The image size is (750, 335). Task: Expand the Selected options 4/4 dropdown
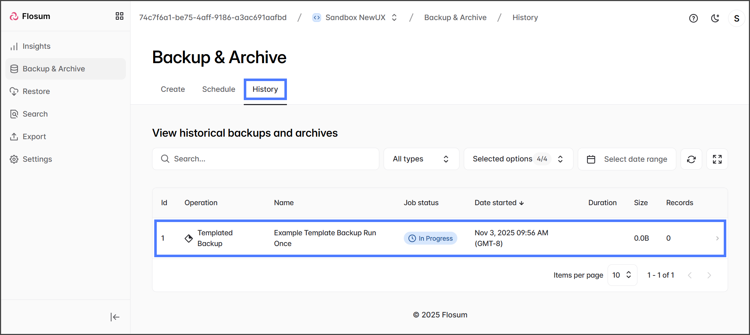[518, 159]
